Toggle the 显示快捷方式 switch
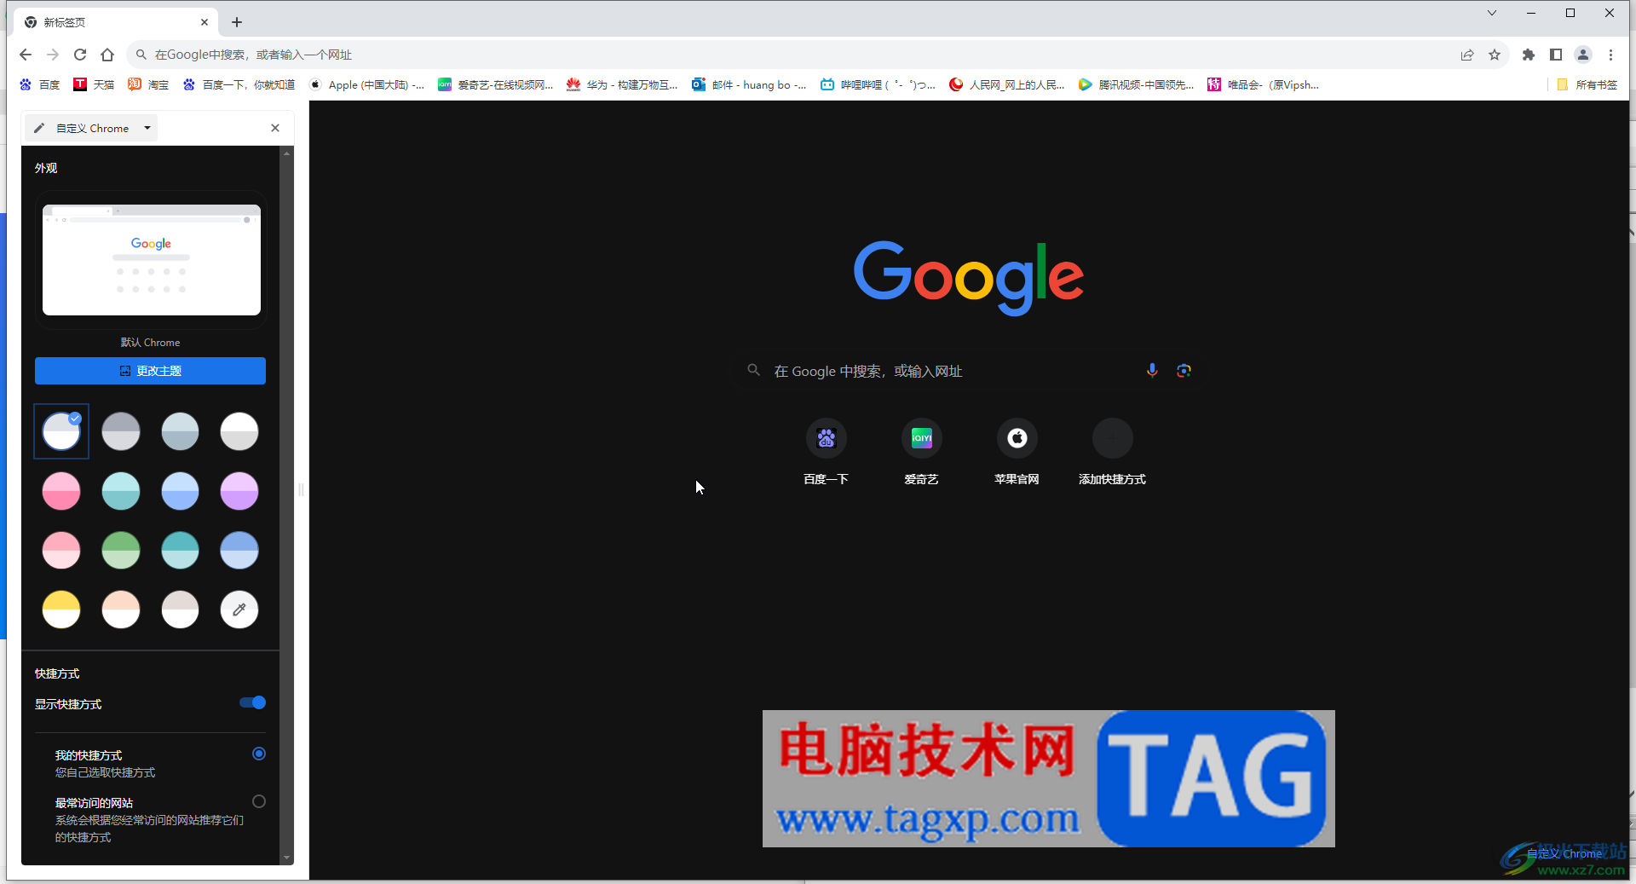The image size is (1636, 884). click(x=253, y=702)
